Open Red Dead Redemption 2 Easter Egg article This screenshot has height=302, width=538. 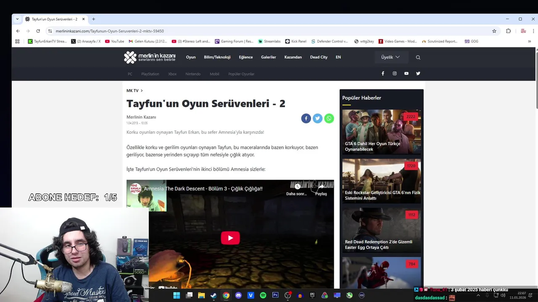(x=382, y=230)
